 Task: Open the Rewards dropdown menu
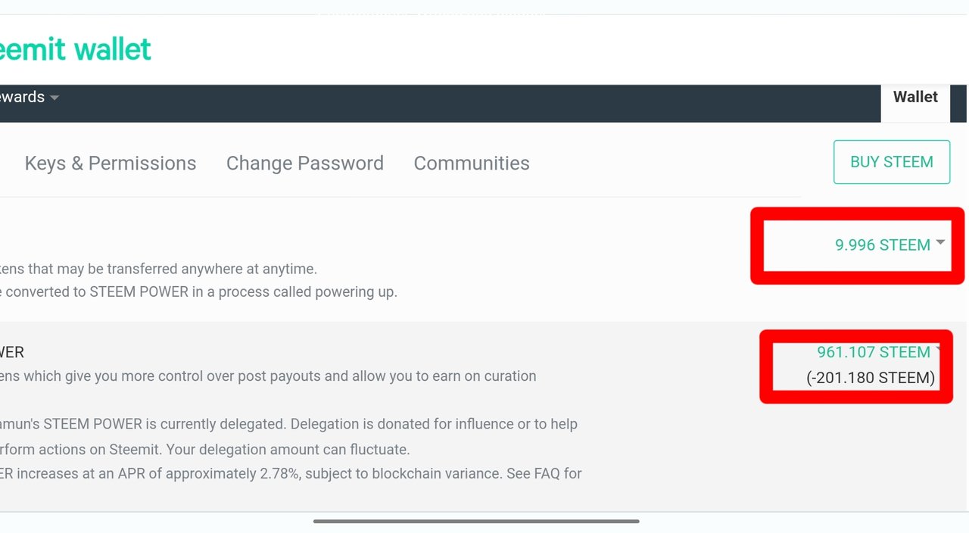click(x=23, y=97)
